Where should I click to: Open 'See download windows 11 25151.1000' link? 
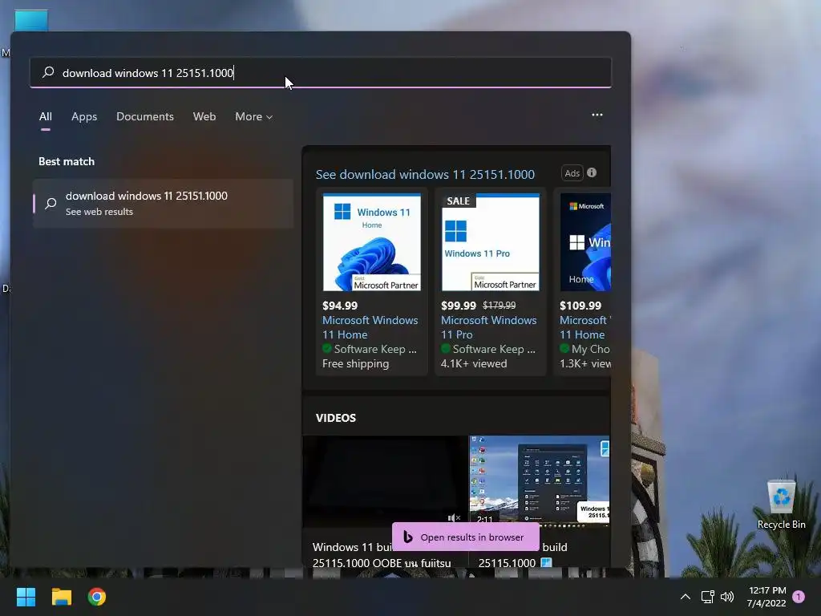point(425,174)
